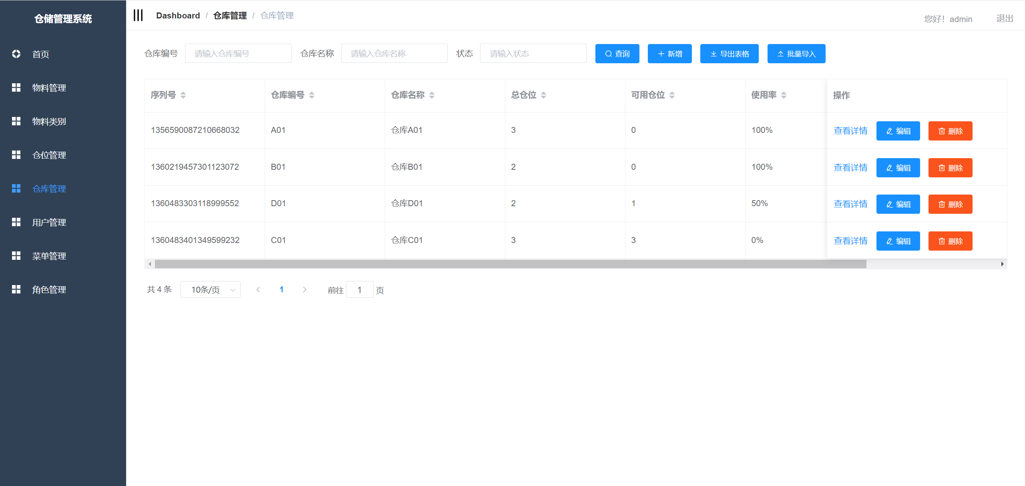1025x486 pixels.
Task: Go to next page arrow
Action: click(305, 289)
